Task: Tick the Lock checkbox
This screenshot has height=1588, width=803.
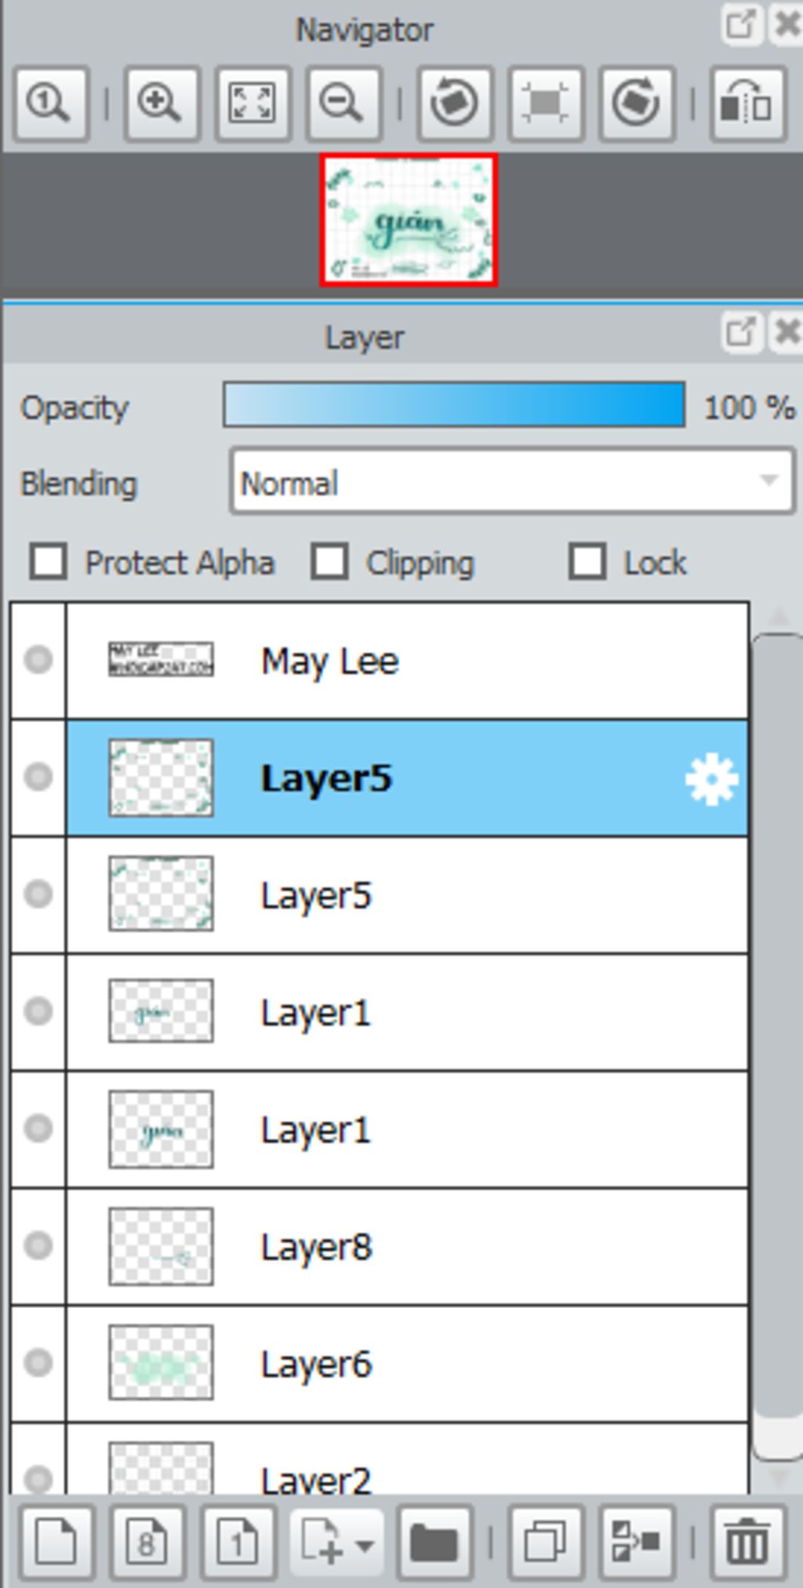Action: click(587, 562)
